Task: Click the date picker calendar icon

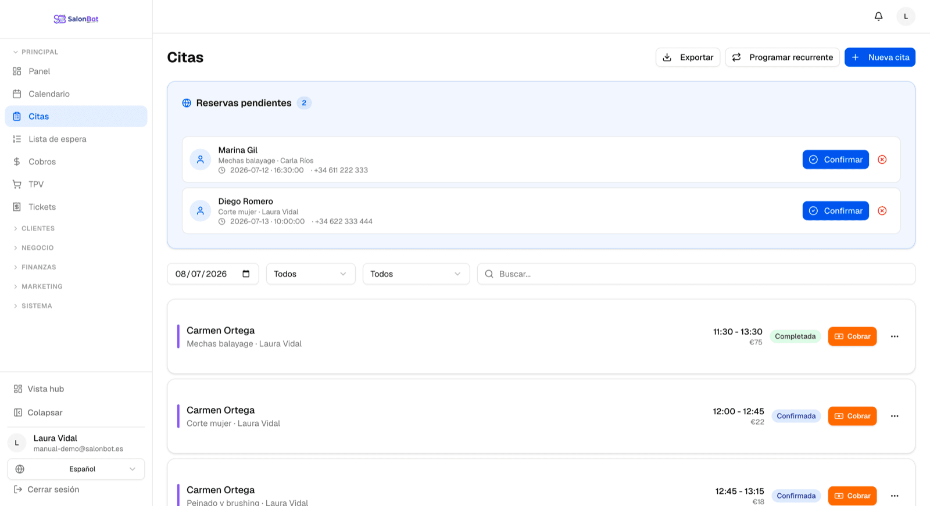Action: 246,274
